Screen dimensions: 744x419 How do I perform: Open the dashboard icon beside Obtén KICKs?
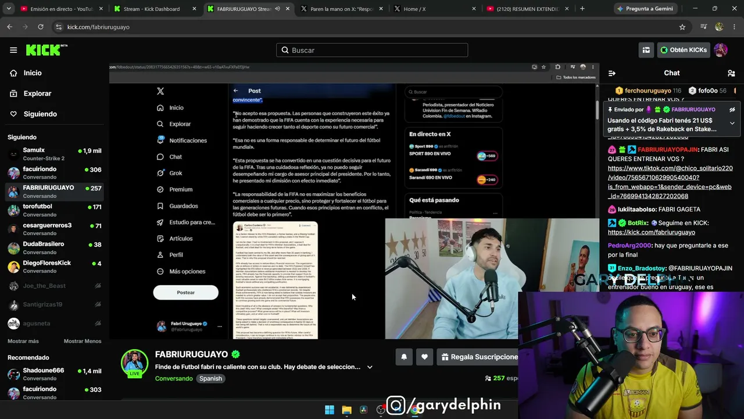tap(646, 50)
